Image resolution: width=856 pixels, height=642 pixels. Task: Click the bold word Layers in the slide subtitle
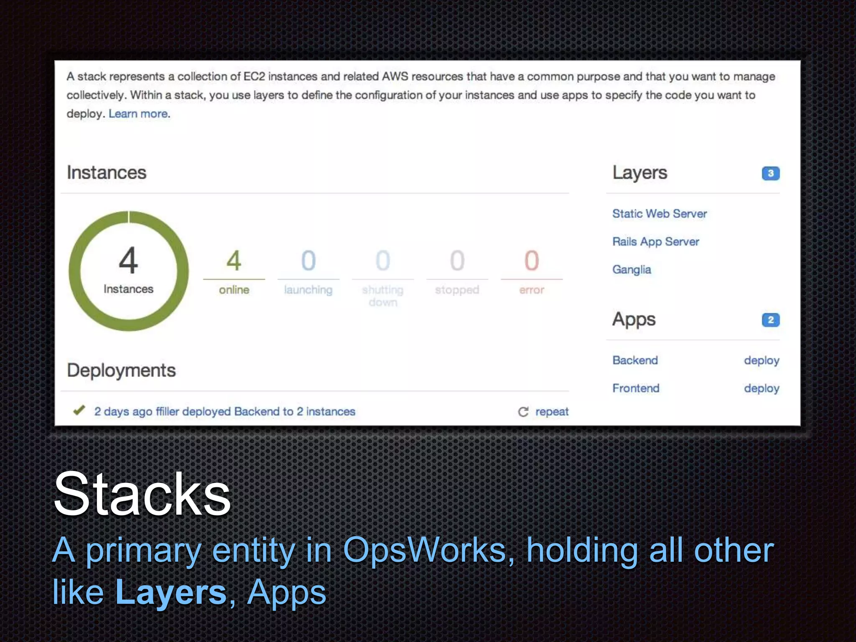[171, 592]
